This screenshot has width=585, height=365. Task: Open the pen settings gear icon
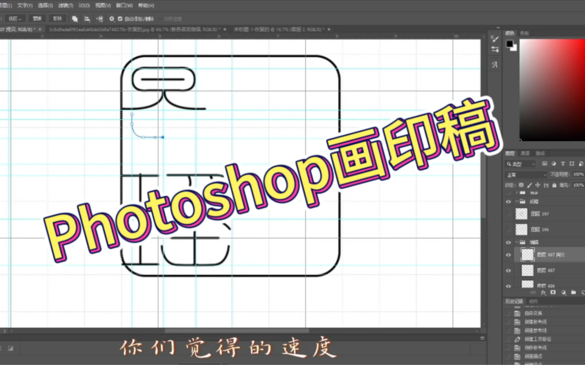[x=111, y=19]
